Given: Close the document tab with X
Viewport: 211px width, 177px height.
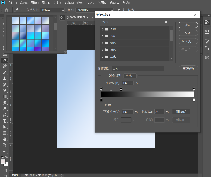Looking at the screenshot, I should (92, 18).
